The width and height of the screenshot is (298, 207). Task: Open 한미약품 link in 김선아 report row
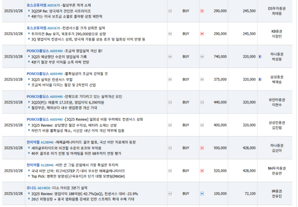tap(33, 142)
